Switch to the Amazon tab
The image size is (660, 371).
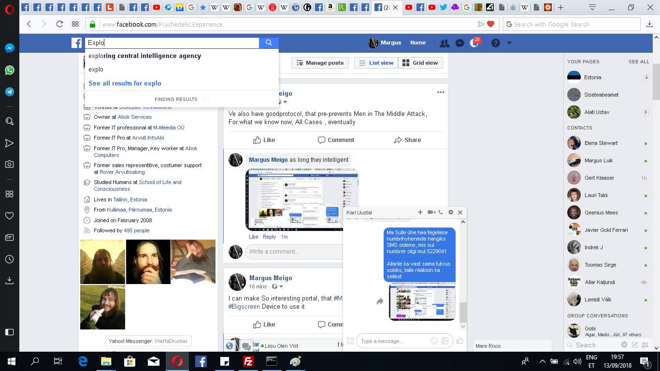click(x=330, y=7)
